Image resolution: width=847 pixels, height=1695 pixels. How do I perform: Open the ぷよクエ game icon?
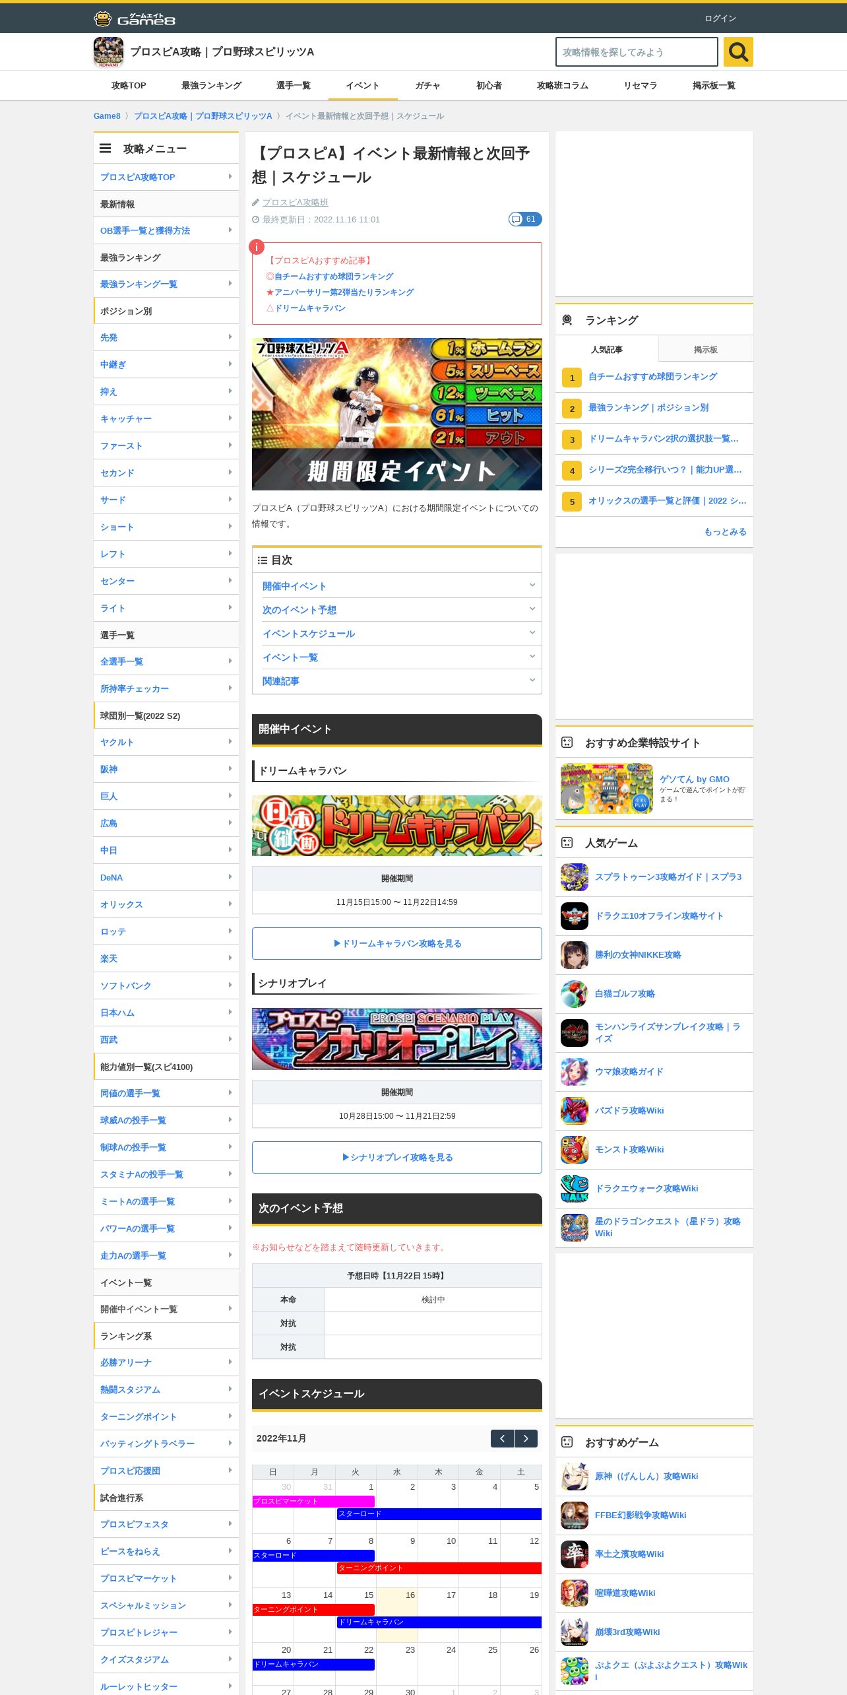point(574,1671)
